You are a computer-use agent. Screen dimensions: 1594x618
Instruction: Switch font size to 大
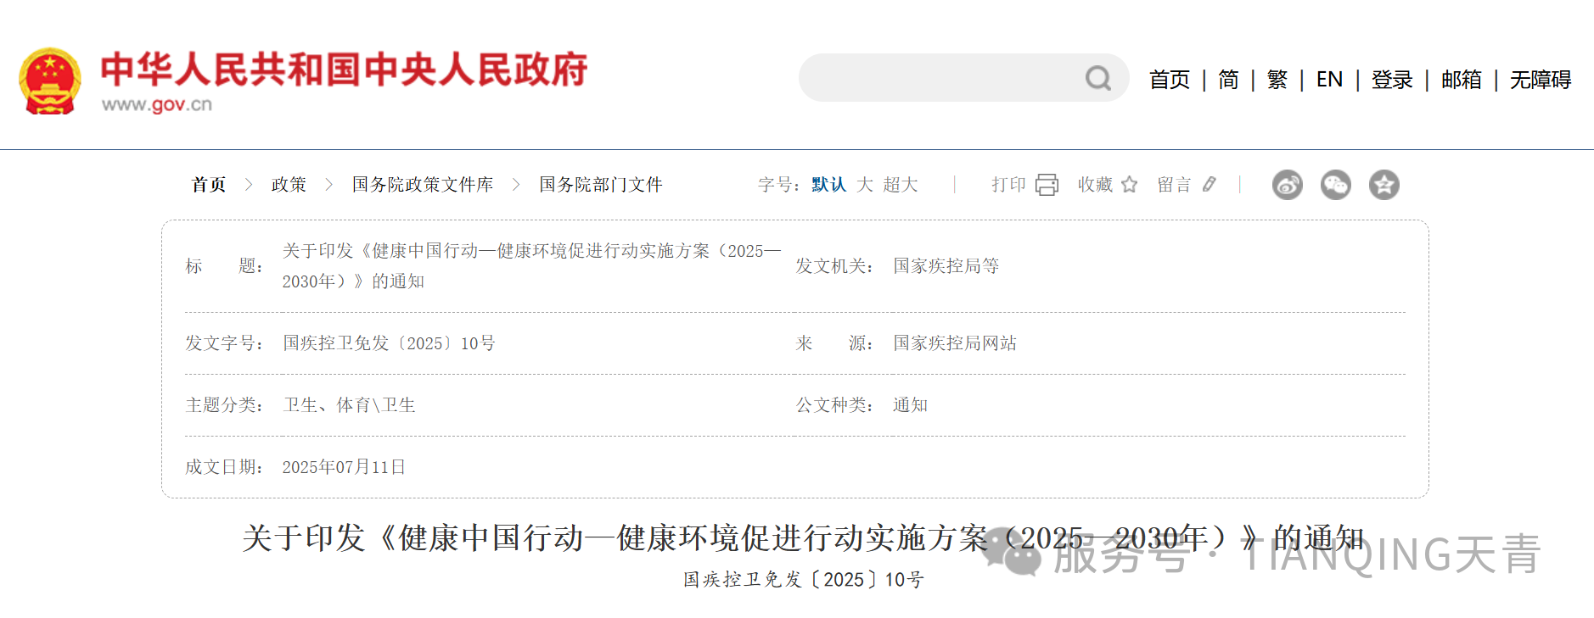tap(864, 185)
